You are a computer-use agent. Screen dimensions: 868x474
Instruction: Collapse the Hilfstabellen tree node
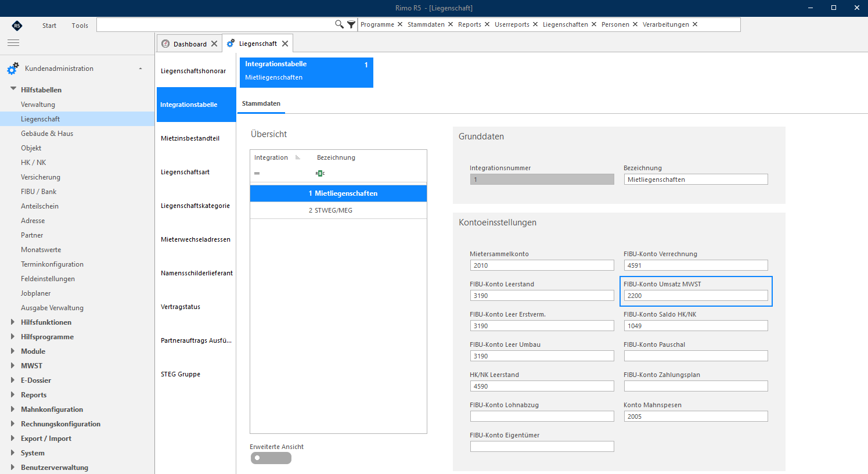13,89
